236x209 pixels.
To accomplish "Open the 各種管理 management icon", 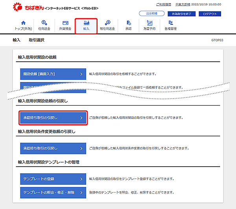I will tap(171, 23).
